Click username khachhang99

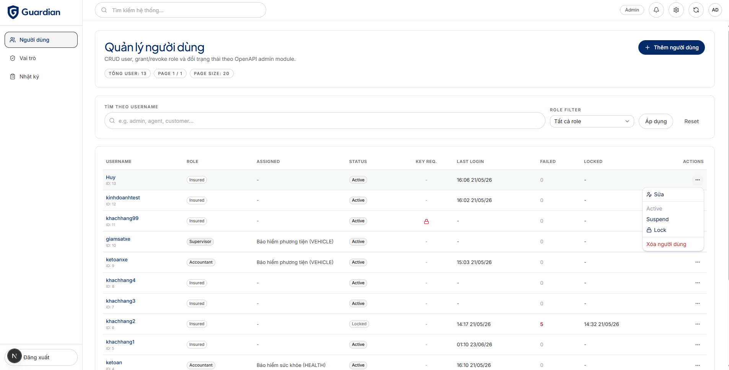coord(122,218)
